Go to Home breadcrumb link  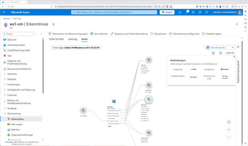pos(7,18)
